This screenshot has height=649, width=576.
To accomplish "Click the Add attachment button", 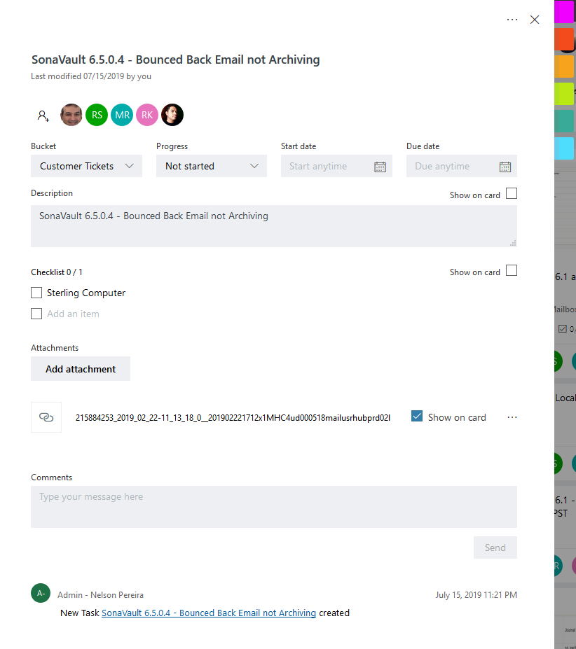I will pos(80,368).
